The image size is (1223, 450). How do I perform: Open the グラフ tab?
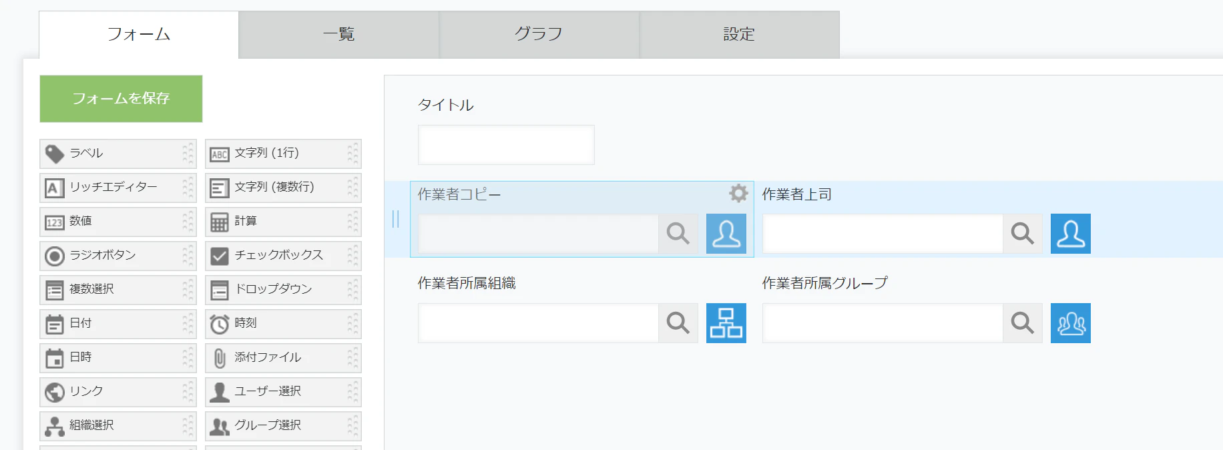pos(539,35)
